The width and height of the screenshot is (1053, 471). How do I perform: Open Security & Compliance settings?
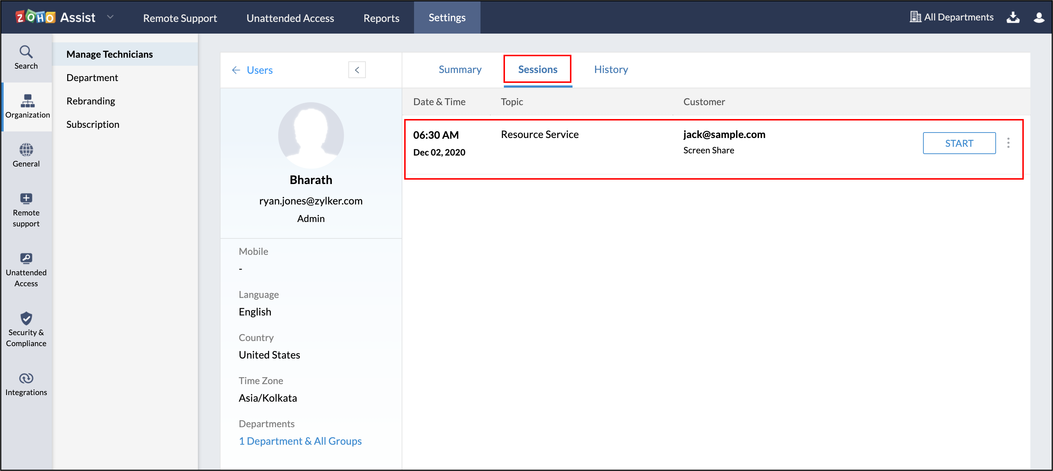[x=26, y=329]
